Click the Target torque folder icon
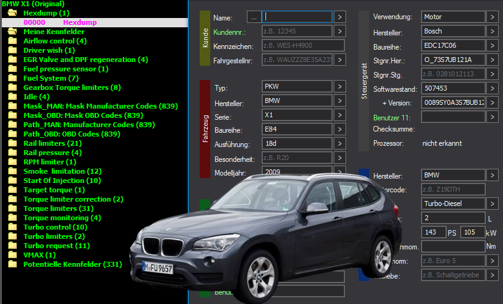Screen dimensions: 503x304 12,190
